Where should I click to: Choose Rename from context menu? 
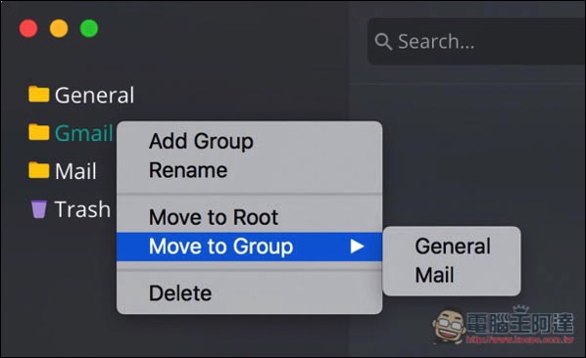click(x=249, y=170)
